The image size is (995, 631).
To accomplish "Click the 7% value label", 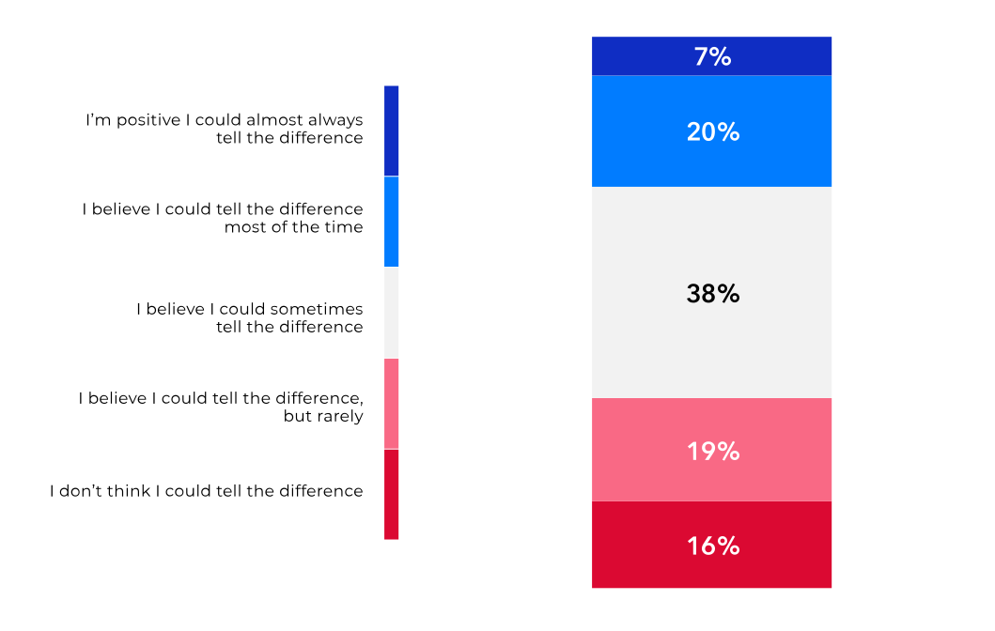I will click(712, 57).
